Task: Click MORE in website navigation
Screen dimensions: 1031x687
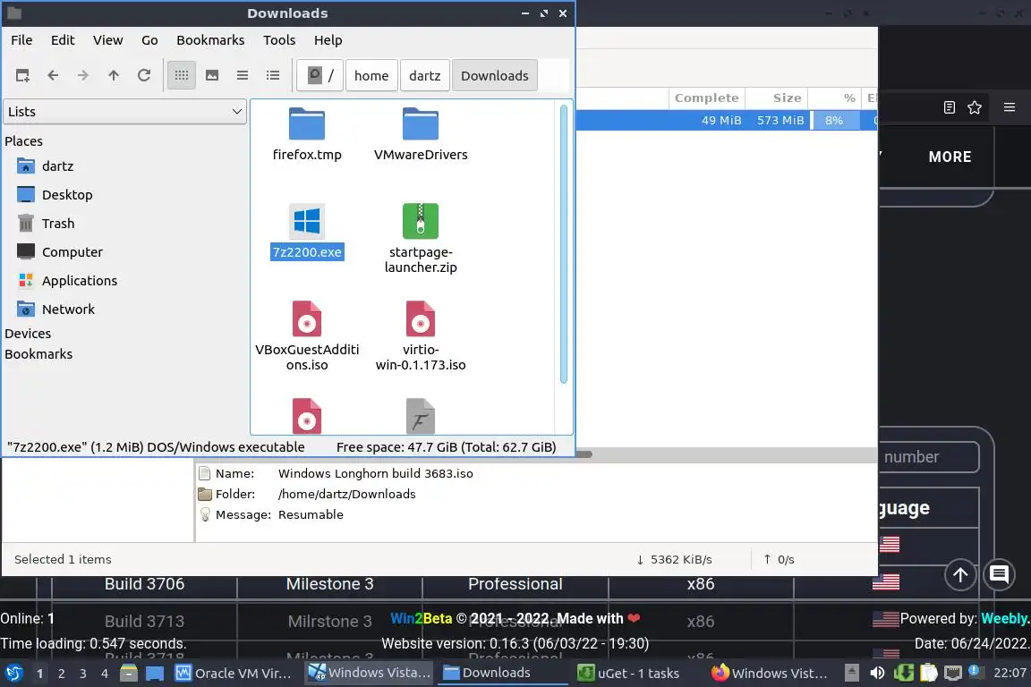Action: point(950,157)
